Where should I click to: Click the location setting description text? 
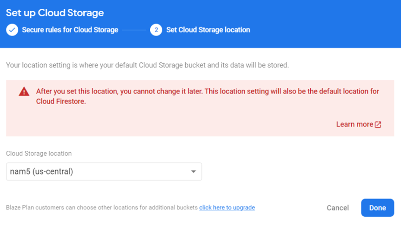coord(147,65)
